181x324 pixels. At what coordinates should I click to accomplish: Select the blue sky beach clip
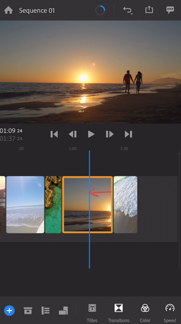tap(25, 205)
